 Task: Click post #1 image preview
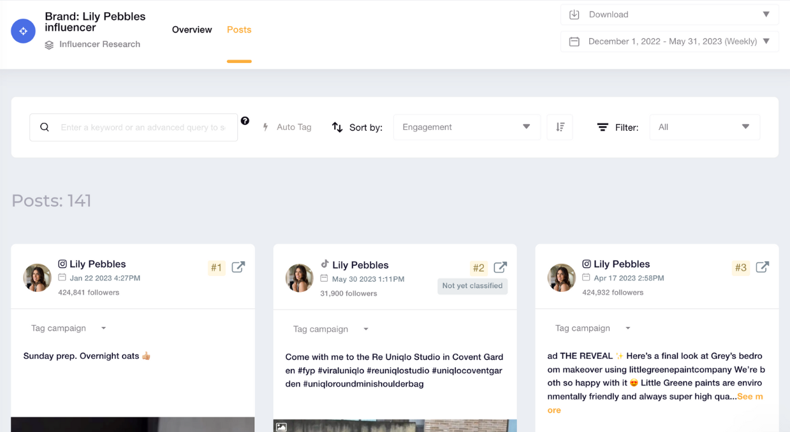133,424
